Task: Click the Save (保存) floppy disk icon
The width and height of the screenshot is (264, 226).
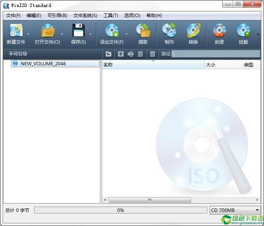Action: (x=78, y=31)
